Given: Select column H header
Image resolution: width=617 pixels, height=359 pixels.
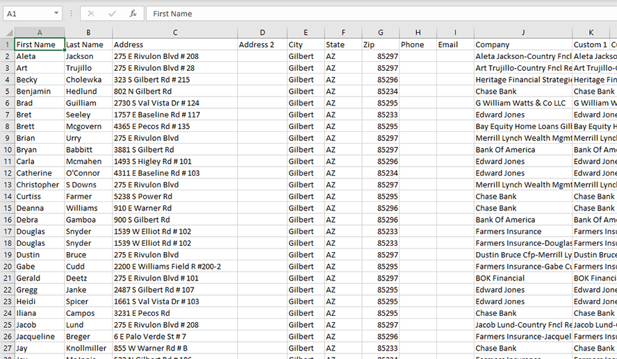Looking at the screenshot, I should pos(418,33).
